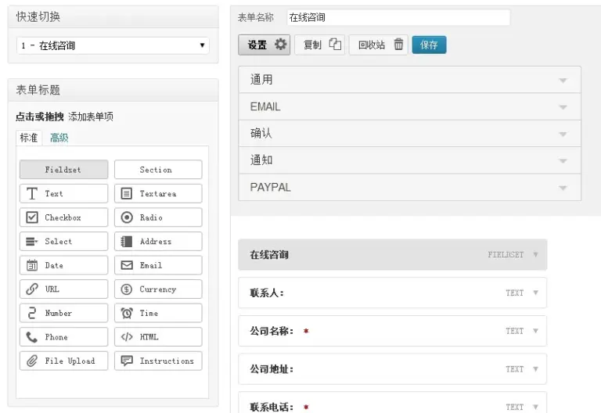Click the Checkbox button label

63,217
